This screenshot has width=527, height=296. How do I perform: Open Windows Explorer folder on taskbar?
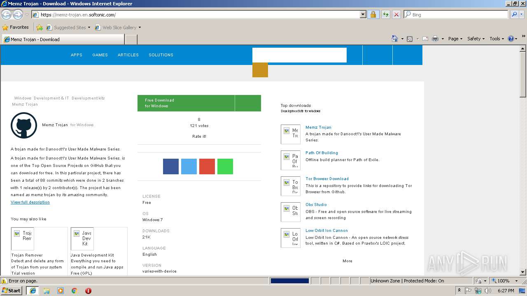tap(47, 291)
